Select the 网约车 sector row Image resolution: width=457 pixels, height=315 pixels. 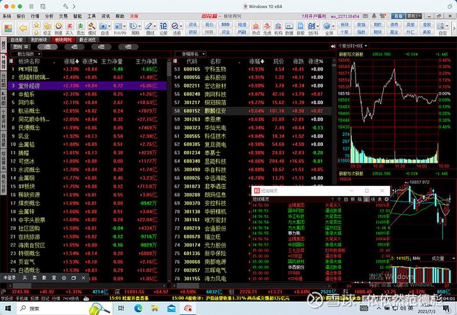point(87,102)
